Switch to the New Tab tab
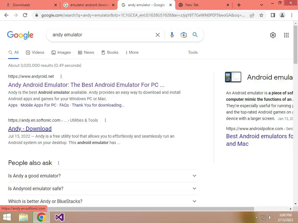This screenshot has width=298, height=223. [x=204, y=5]
